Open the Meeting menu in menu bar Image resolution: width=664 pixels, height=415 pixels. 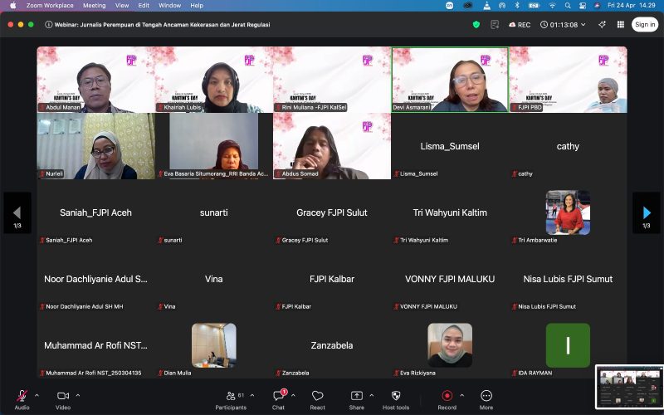click(x=94, y=5)
